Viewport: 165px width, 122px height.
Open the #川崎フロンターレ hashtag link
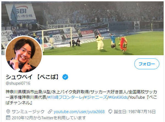click(x=65, y=97)
